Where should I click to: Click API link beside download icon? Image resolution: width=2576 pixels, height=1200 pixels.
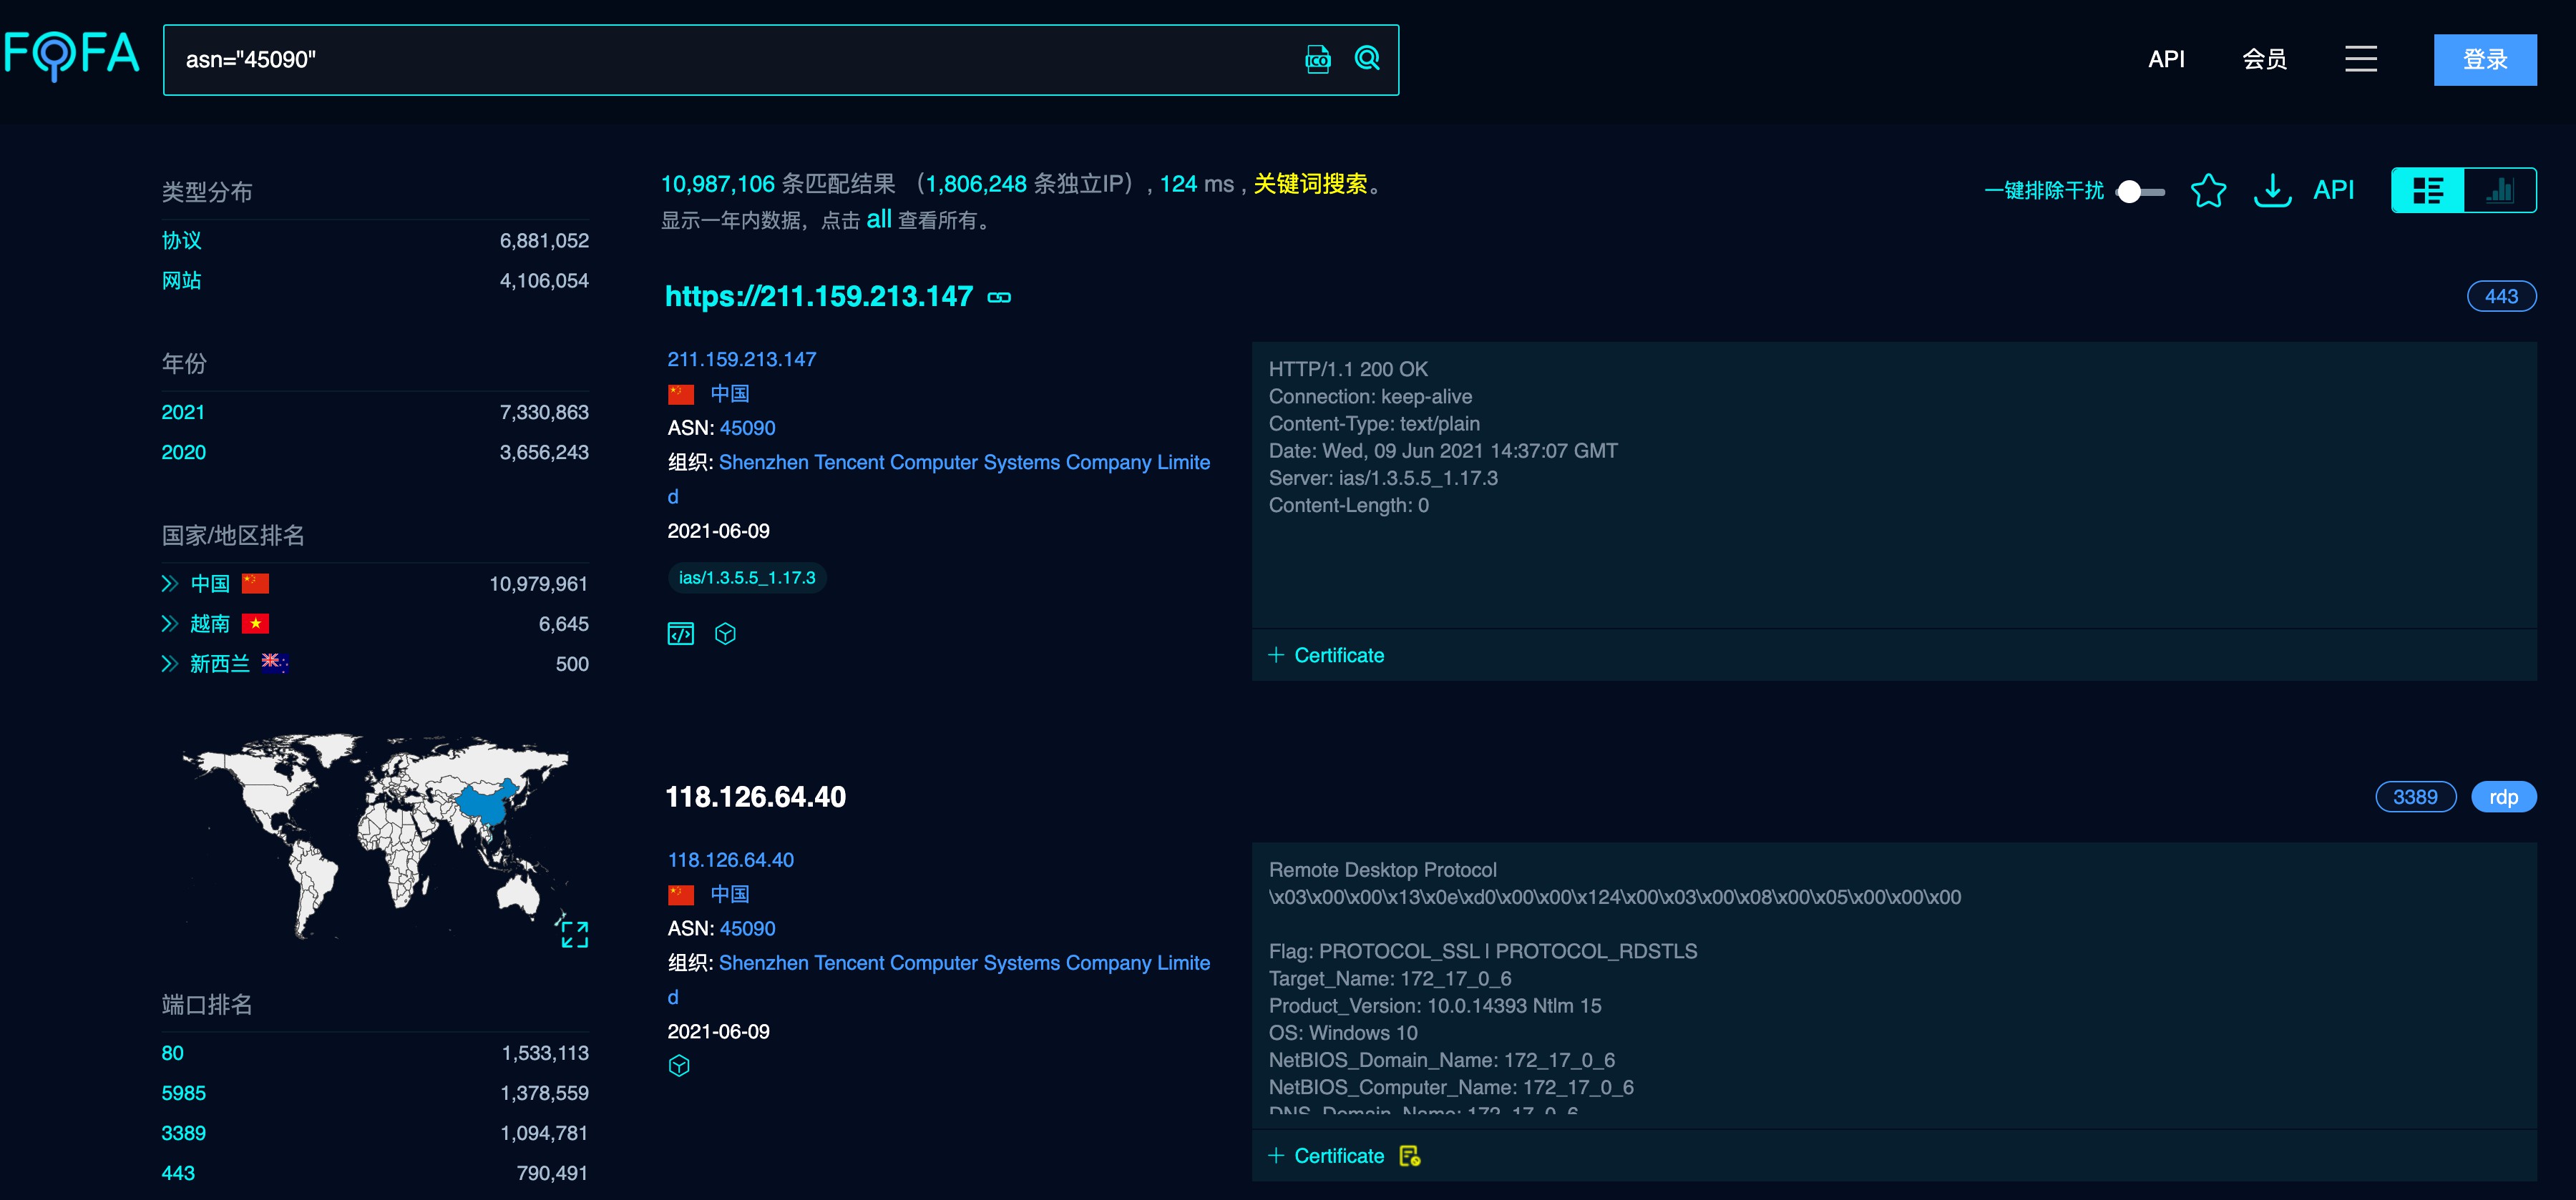coord(2333,190)
